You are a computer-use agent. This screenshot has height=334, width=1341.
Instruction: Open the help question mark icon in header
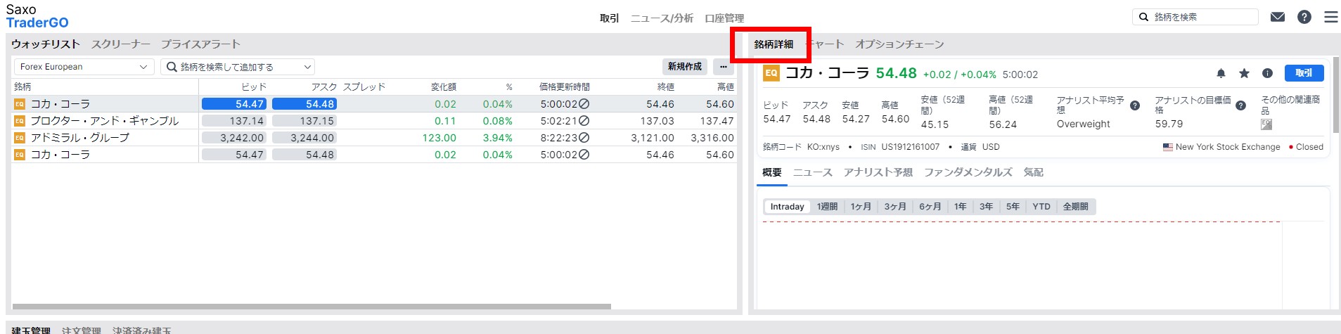point(1304,17)
